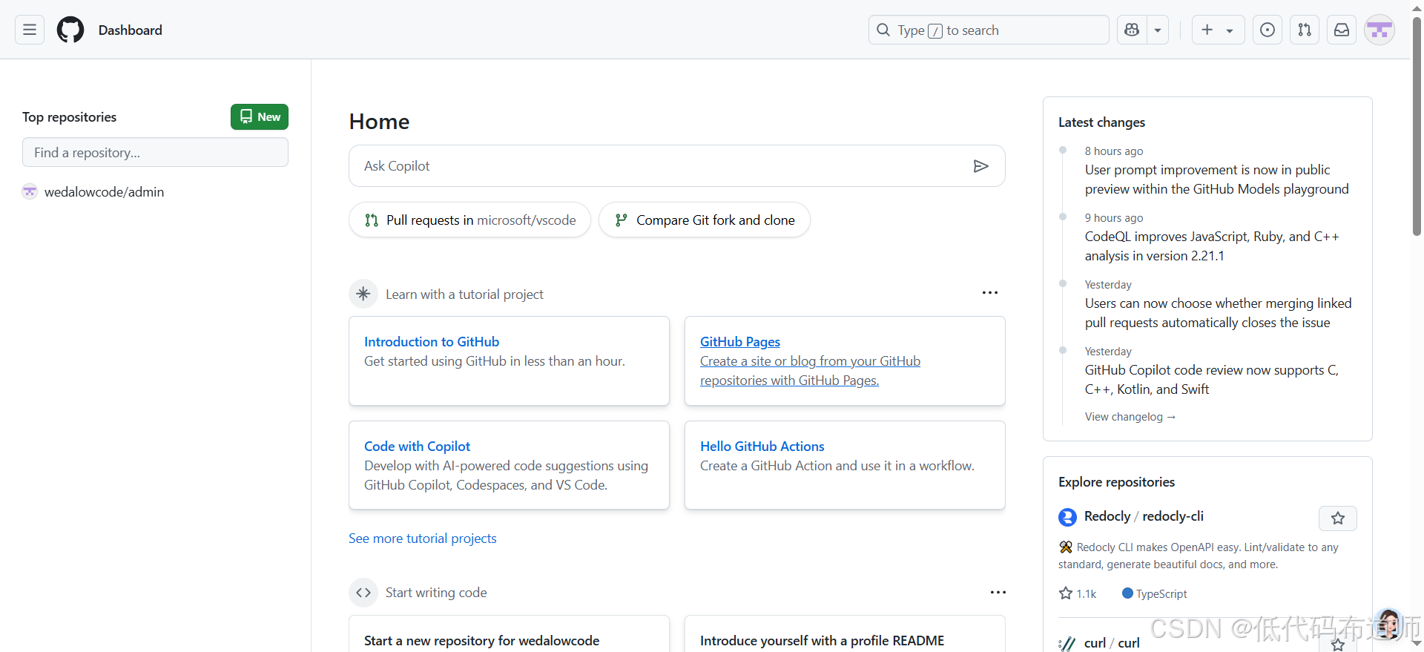This screenshot has height=652, width=1424.
Task: Click the Learn with tutorial asterisk icon
Action: 363,294
